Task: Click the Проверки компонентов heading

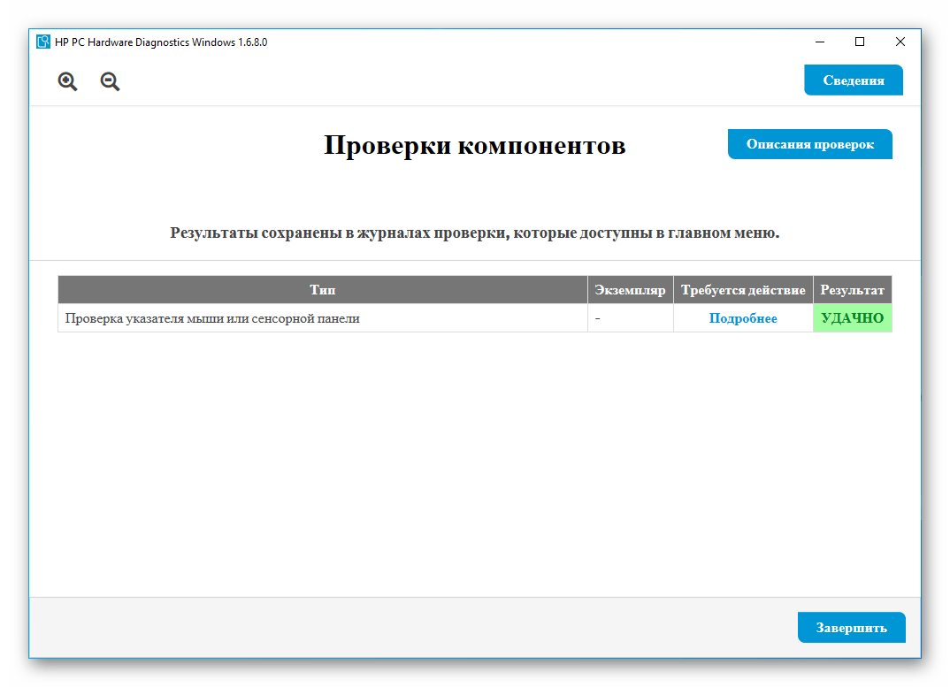Action: click(474, 145)
